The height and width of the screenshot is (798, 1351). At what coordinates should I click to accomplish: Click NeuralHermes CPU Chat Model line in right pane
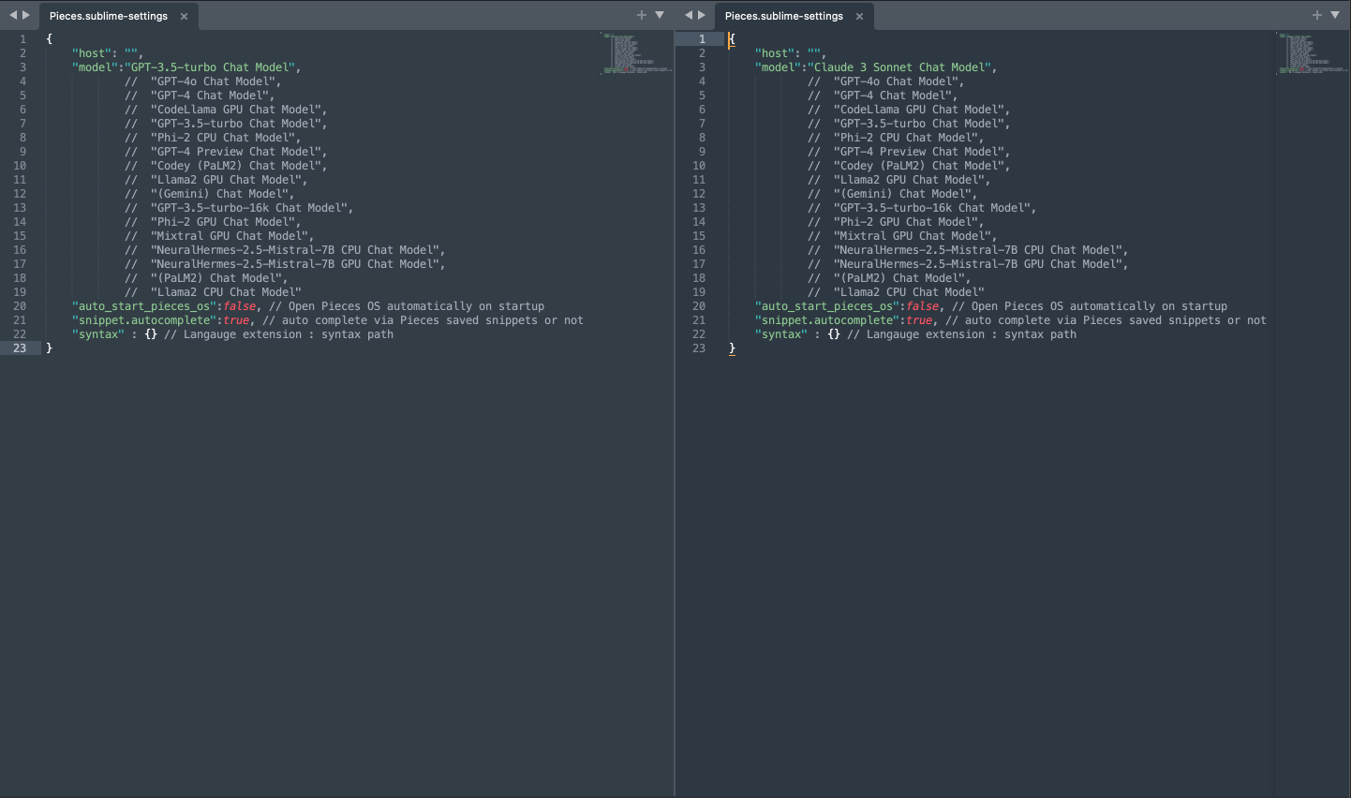pyautogui.click(x=968, y=250)
